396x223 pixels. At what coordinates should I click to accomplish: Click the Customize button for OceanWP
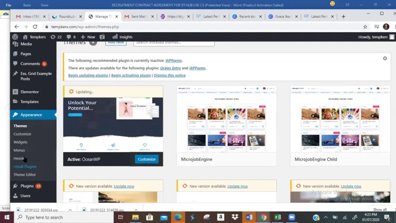coord(147,159)
